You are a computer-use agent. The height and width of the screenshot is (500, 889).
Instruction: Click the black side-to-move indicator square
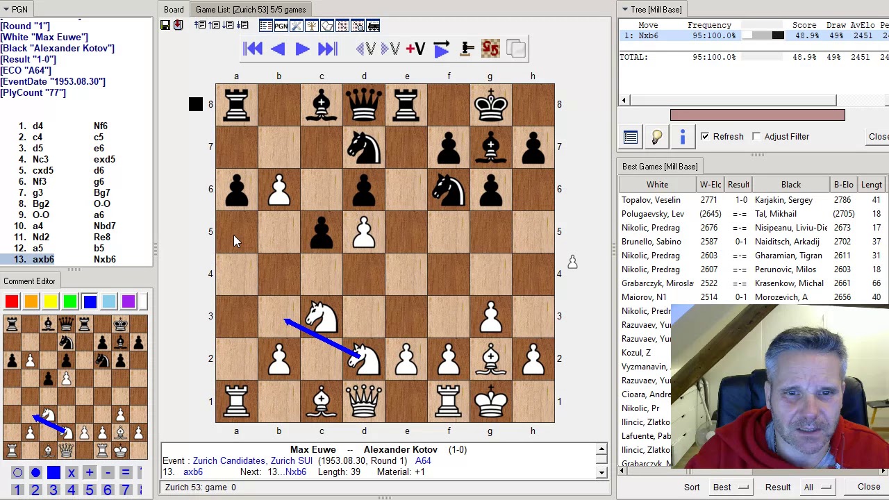[196, 104]
